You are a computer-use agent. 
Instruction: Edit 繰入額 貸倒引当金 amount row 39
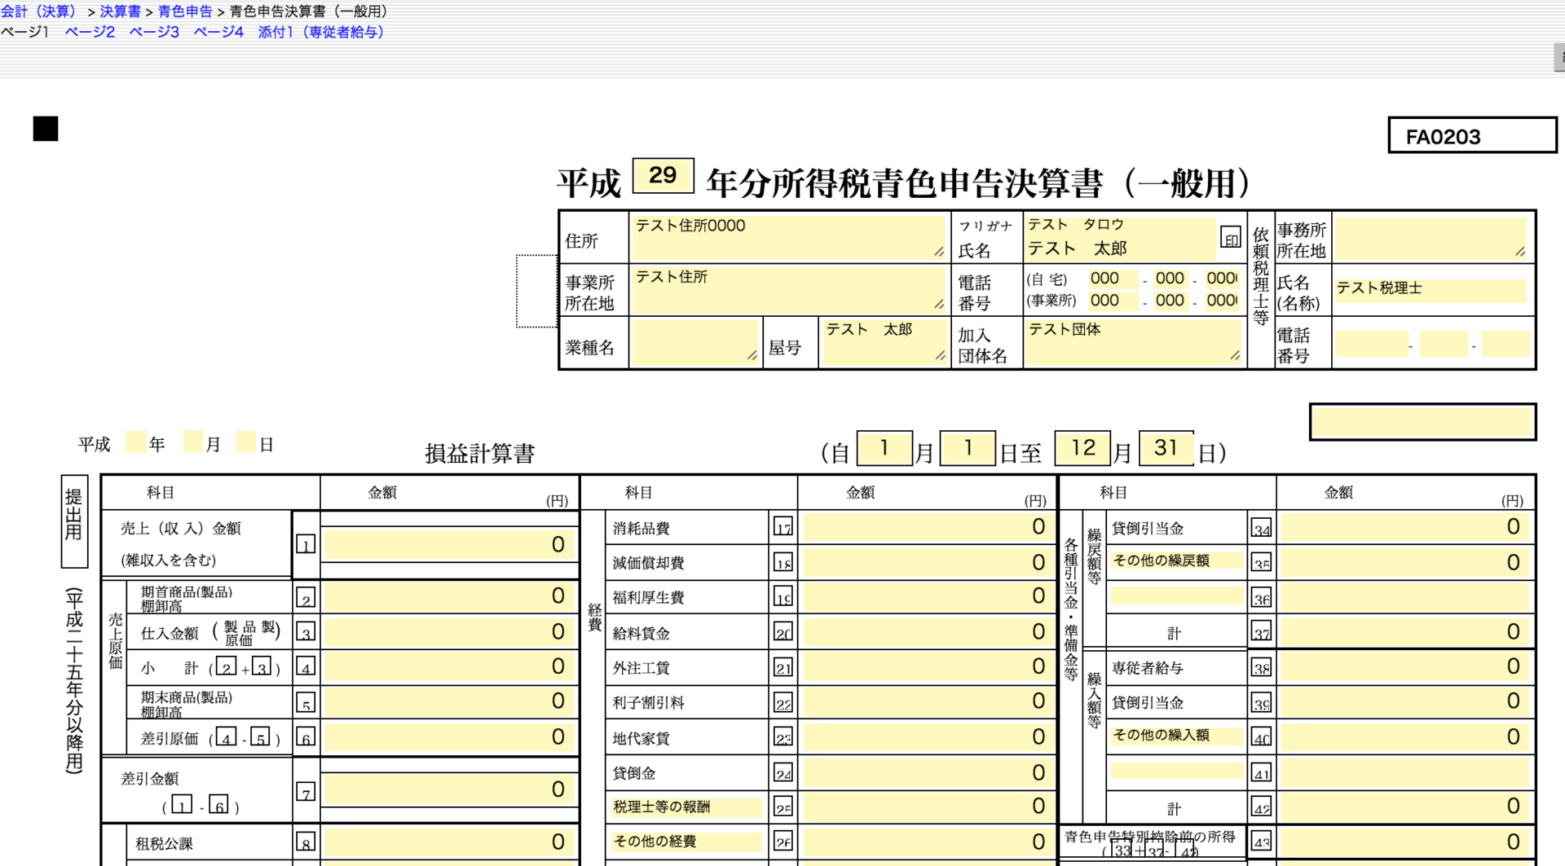[1405, 701]
